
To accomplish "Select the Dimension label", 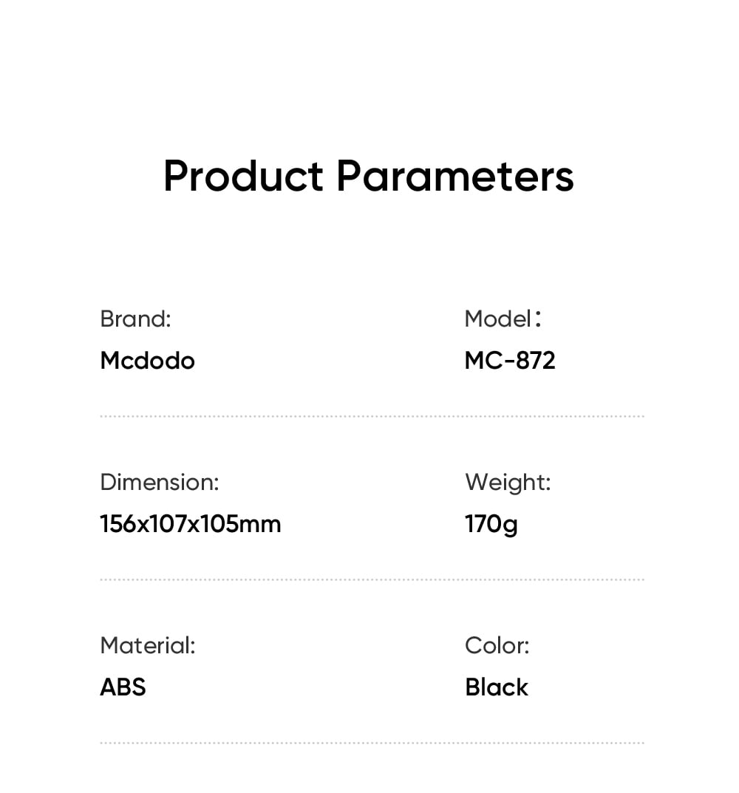I will point(160,482).
